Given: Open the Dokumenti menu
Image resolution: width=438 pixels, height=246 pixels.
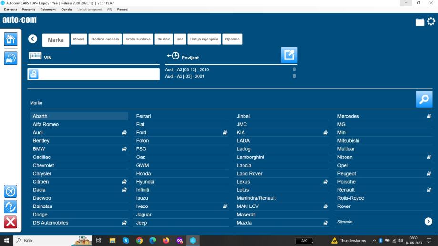Looking at the screenshot, I should coord(48,10).
